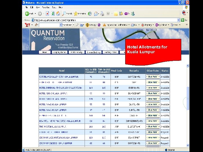Viewport: 203px width, 152px height.
Task: Click the browser Forward arrow icon
Action: tap(40, 14)
